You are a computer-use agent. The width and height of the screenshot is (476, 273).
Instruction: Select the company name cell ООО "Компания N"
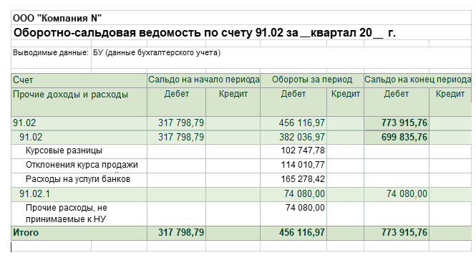click(x=57, y=18)
